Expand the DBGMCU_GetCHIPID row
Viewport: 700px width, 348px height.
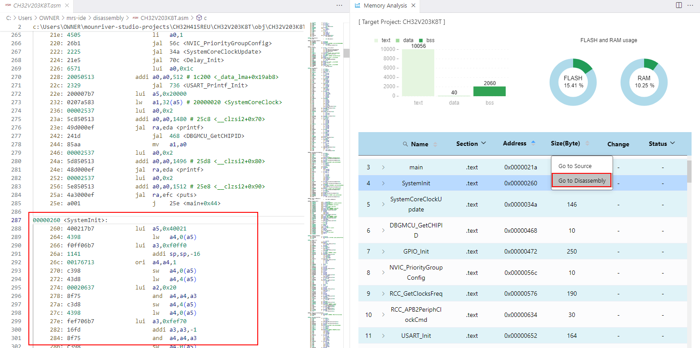point(383,231)
